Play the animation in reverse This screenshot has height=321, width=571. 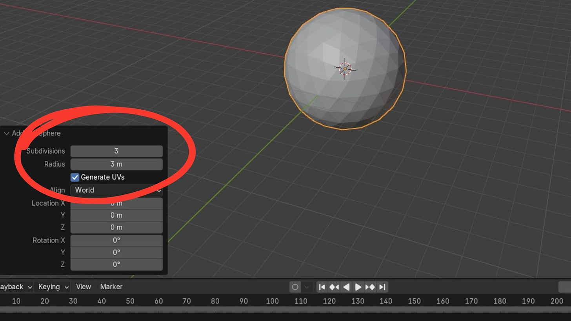(346, 287)
